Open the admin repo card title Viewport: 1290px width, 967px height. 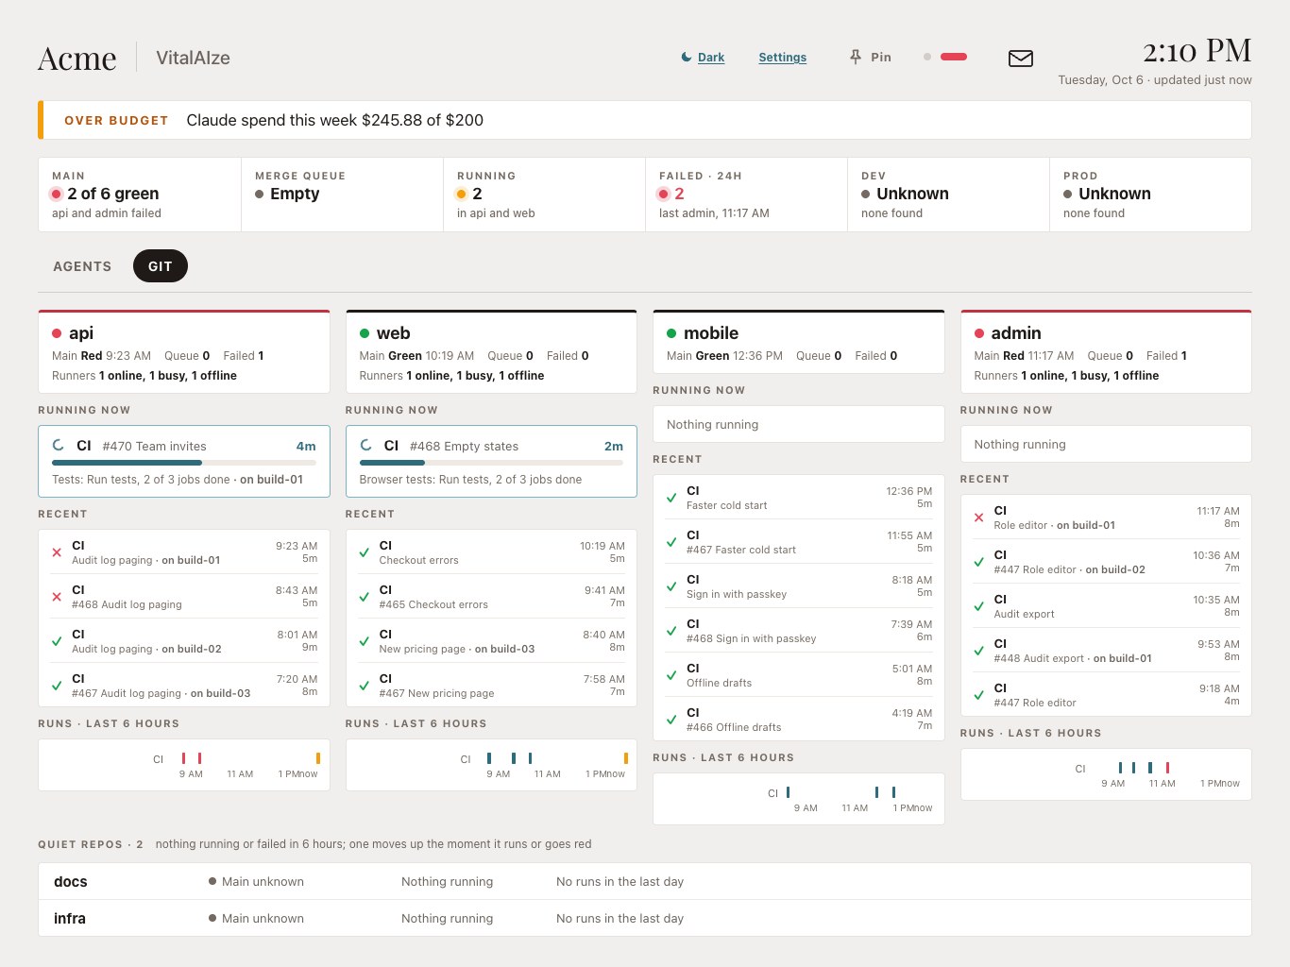point(1016,333)
